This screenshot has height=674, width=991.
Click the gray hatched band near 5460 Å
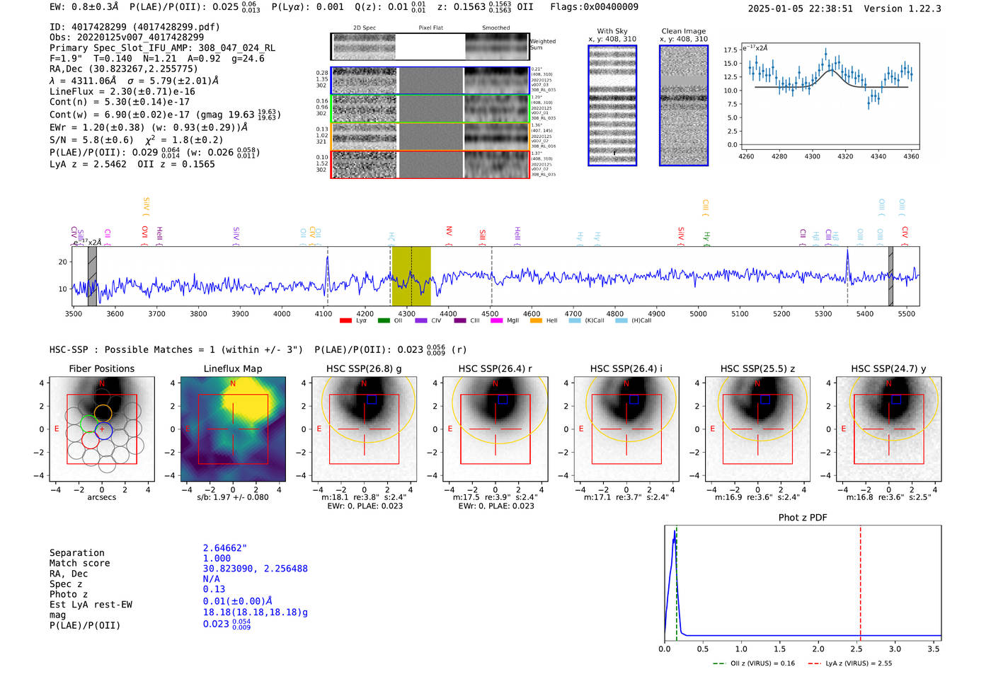[x=890, y=276]
